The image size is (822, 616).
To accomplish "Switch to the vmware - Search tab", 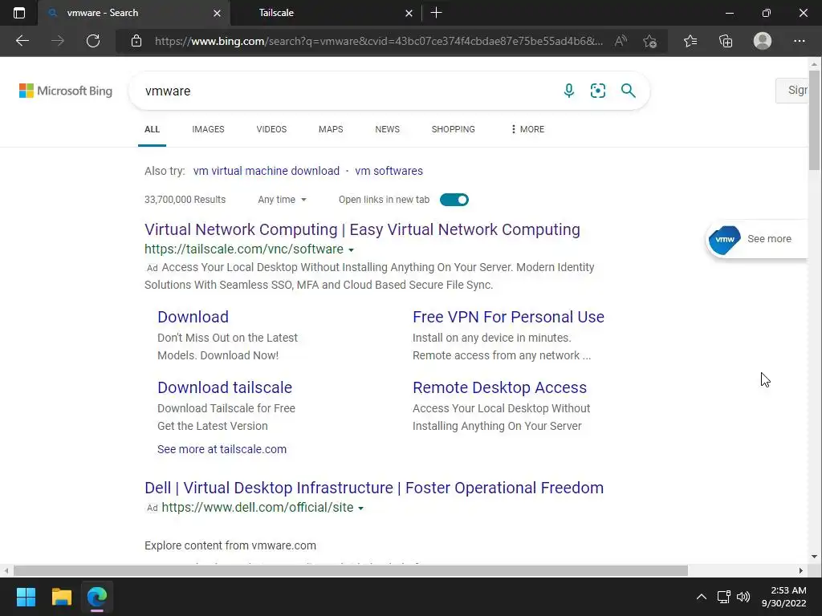I will tap(134, 13).
